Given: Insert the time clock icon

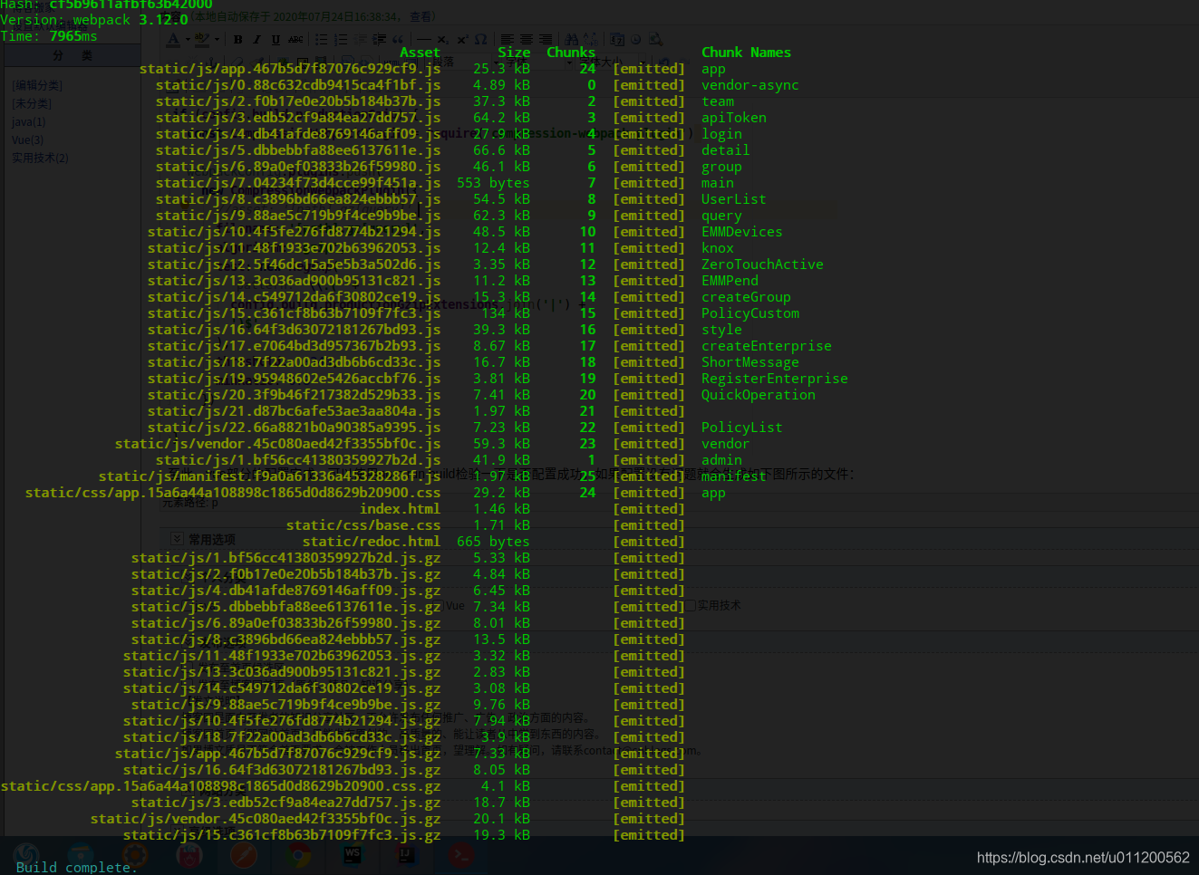Looking at the screenshot, I should coord(635,39).
